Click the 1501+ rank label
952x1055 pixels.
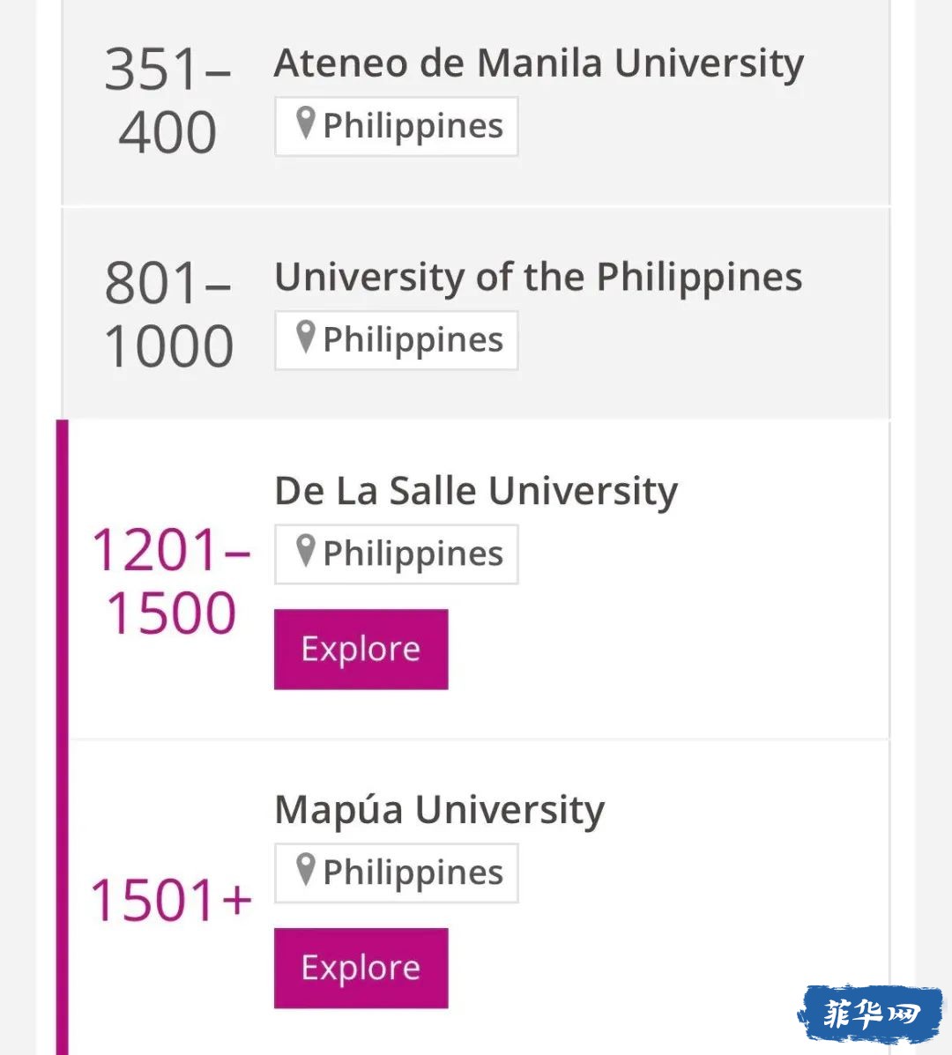171,900
